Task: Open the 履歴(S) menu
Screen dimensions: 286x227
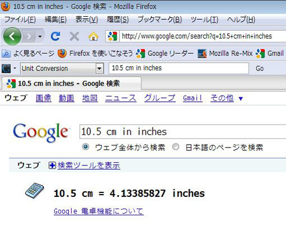Action: [x=118, y=20]
